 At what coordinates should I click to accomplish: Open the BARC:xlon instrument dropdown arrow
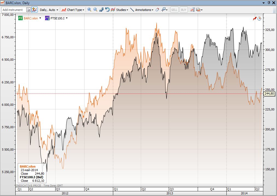[x=40, y=18]
